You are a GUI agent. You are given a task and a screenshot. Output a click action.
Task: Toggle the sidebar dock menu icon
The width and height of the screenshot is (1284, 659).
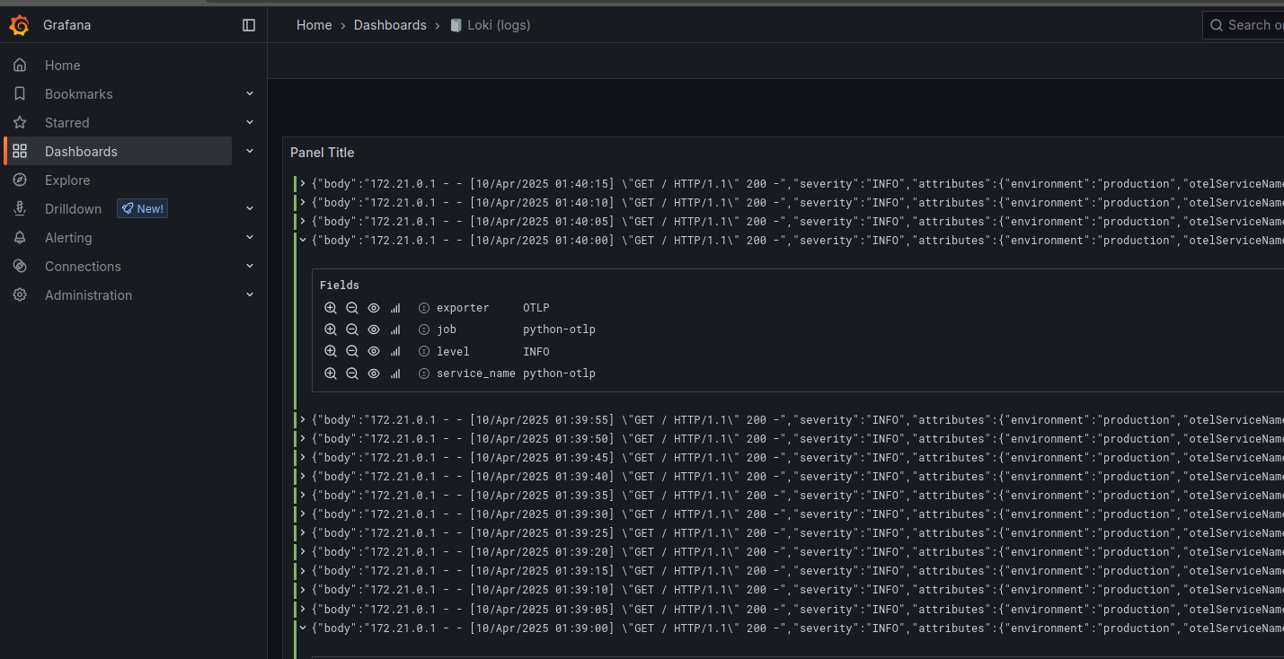[x=249, y=25]
